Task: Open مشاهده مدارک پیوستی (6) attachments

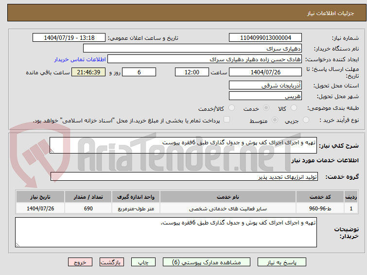Action: (207, 262)
